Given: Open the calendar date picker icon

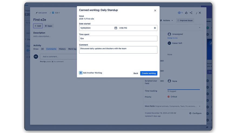Looking at the screenshot, I should pos(116,28).
